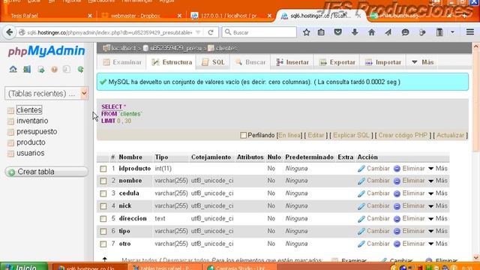Click Eliminar icon for nombre column

point(397,181)
